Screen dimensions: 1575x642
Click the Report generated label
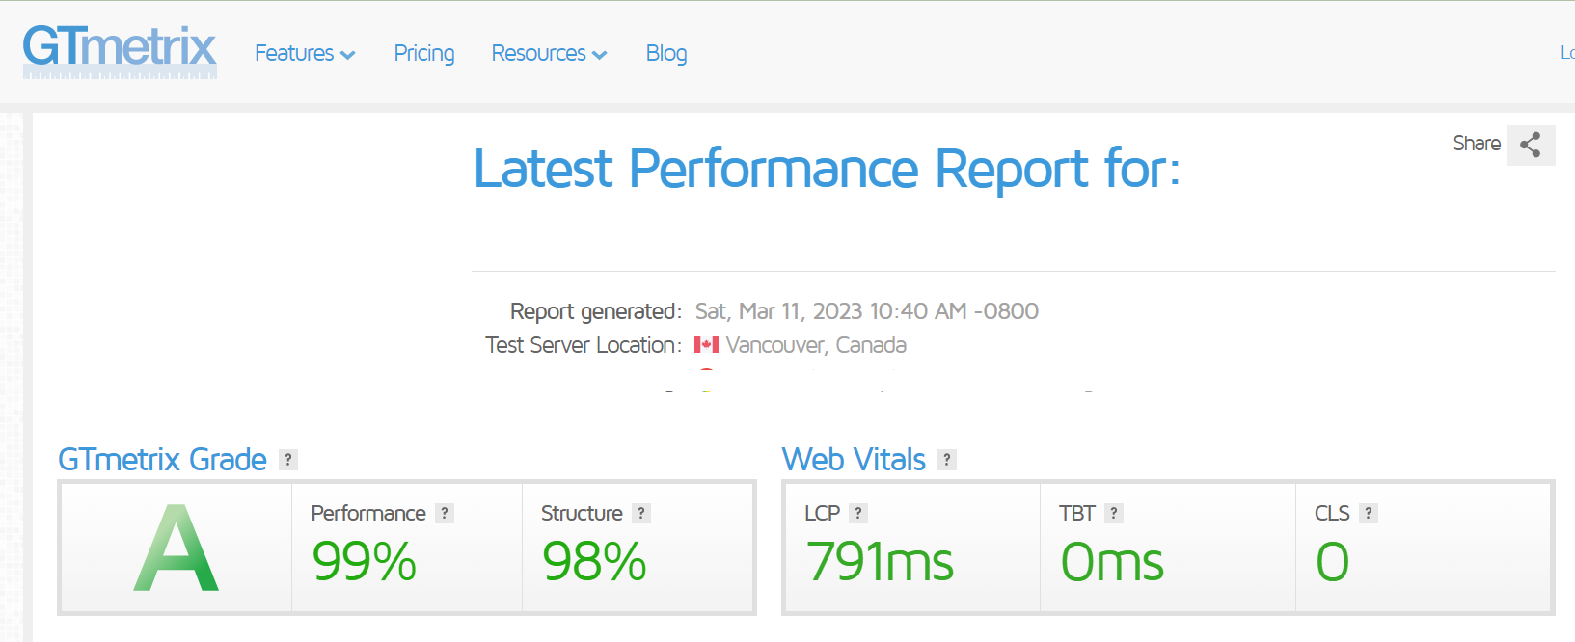[x=596, y=311]
